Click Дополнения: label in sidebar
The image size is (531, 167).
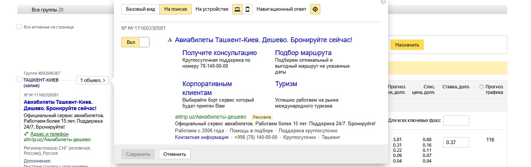tap(37, 161)
